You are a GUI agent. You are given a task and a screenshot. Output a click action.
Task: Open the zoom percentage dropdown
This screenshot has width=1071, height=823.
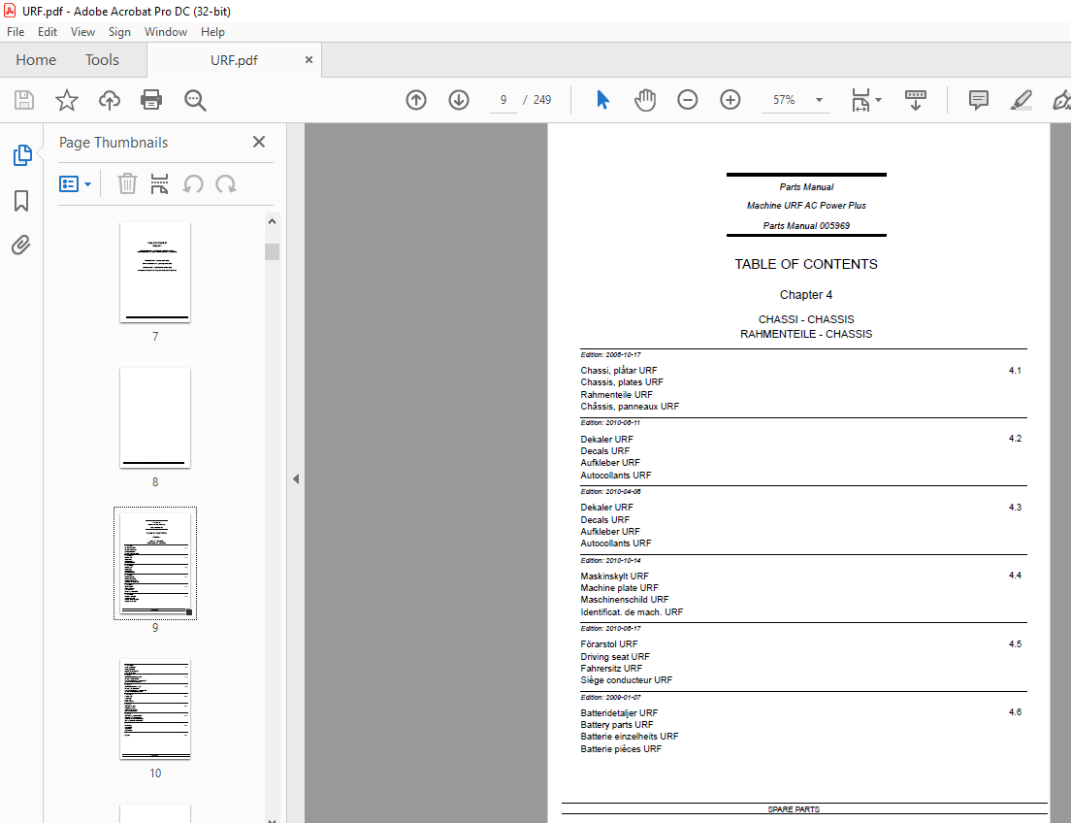click(x=818, y=100)
